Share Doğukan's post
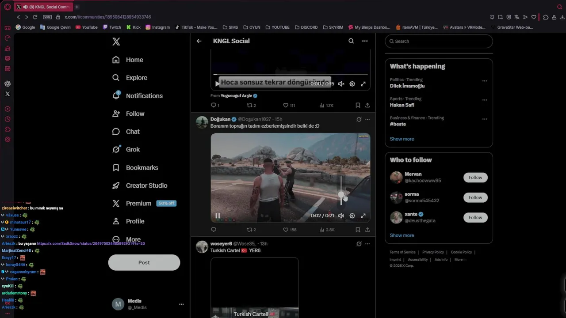 (367, 230)
